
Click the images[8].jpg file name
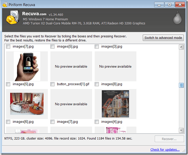pos(112,84)
